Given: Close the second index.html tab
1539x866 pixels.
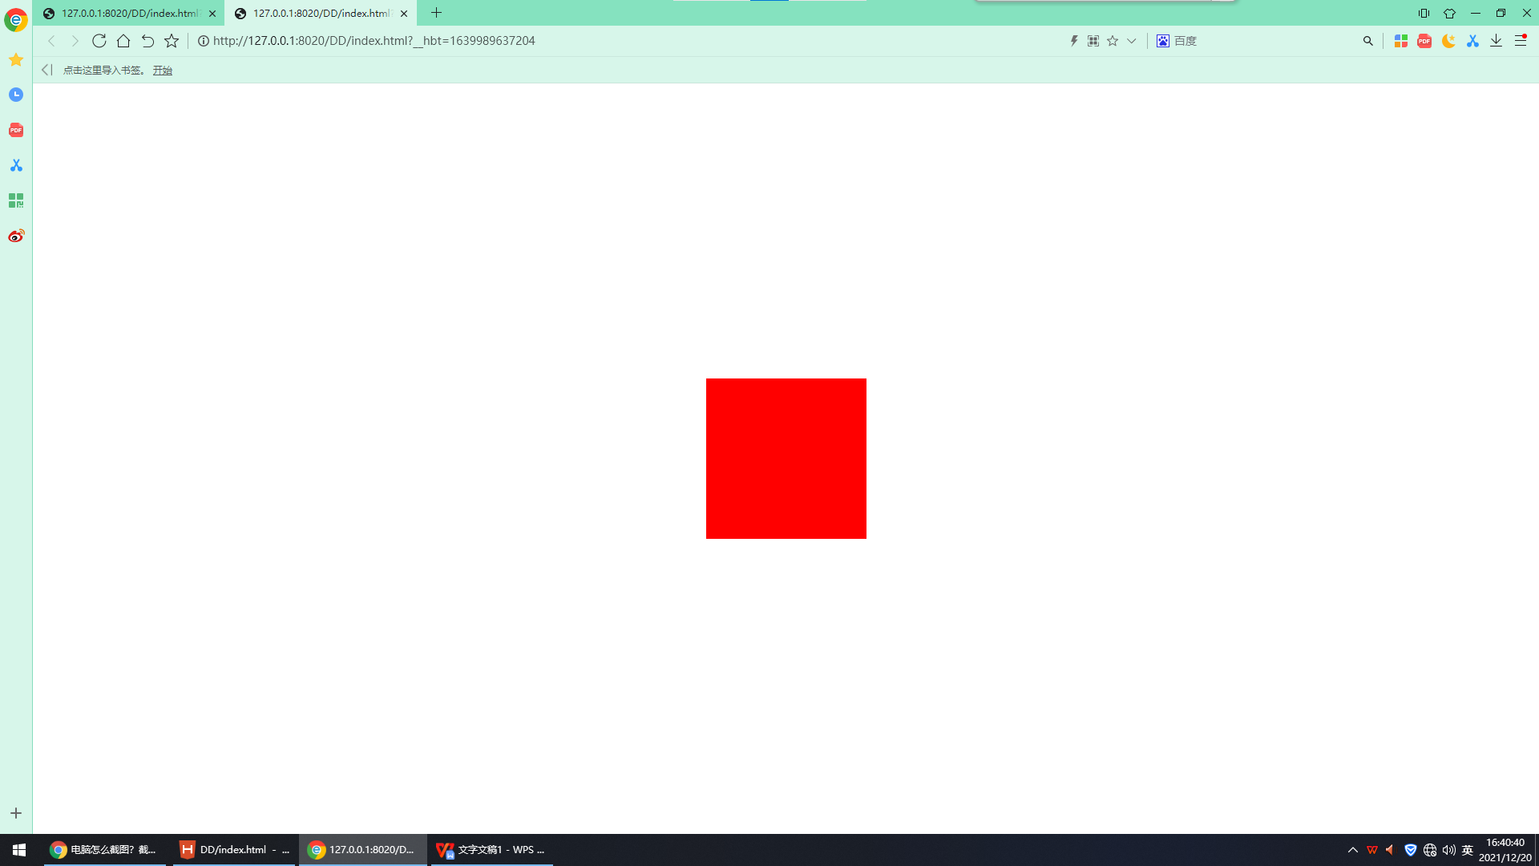Looking at the screenshot, I should pyautogui.click(x=404, y=14).
